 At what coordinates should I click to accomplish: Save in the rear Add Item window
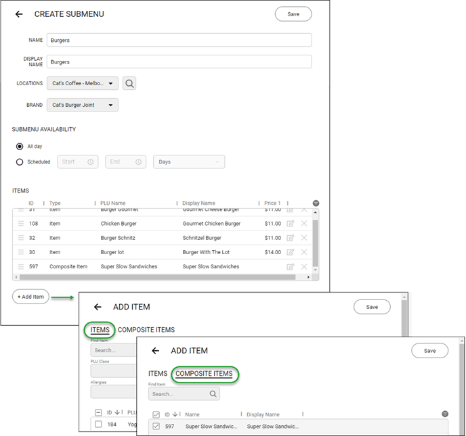(x=372, y=307)
